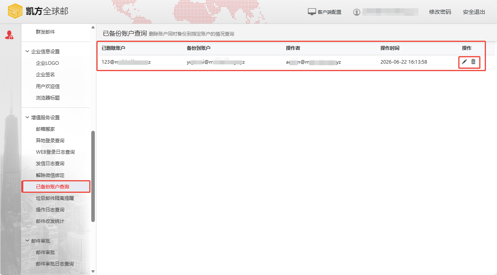The image size is (497, 275).
Task: Edit the 123@ backup record with the pencil icon
Action: pos(464,62)
